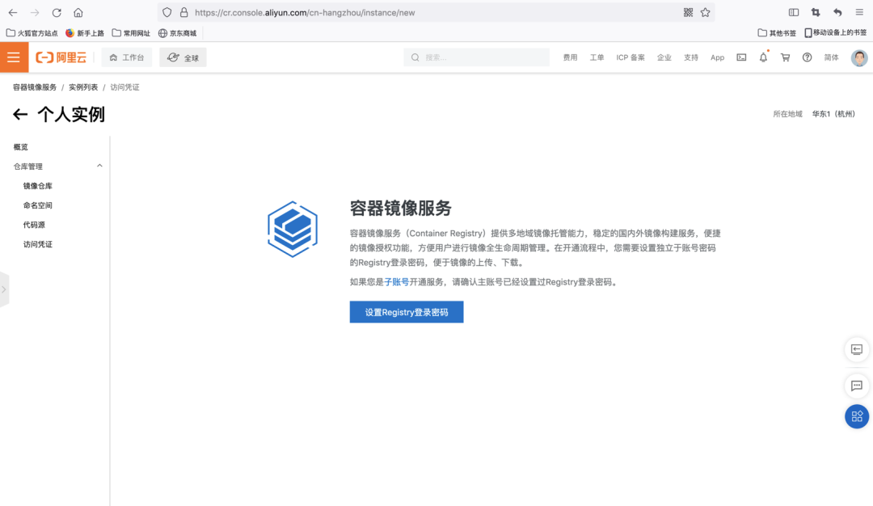Bookmark this page with the star icon
The width and height of the screenshot is (873, 506).
(x=706, y=12)
